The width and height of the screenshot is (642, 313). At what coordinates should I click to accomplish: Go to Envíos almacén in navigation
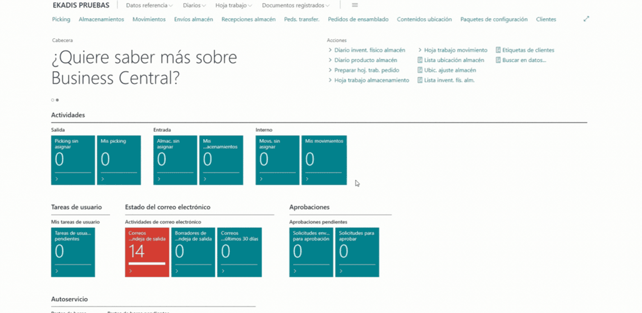(x=193, y=19)
